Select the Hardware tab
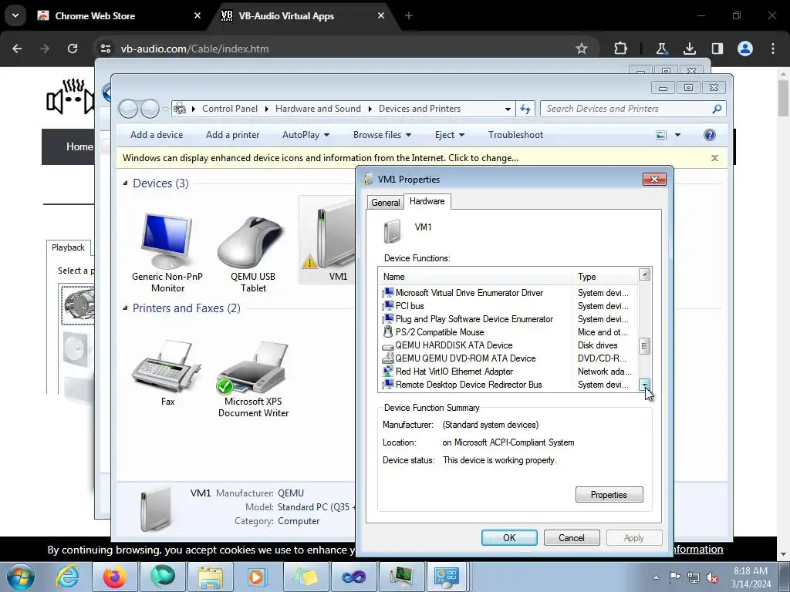Screen dimensions: 790x592 [427, 201]
